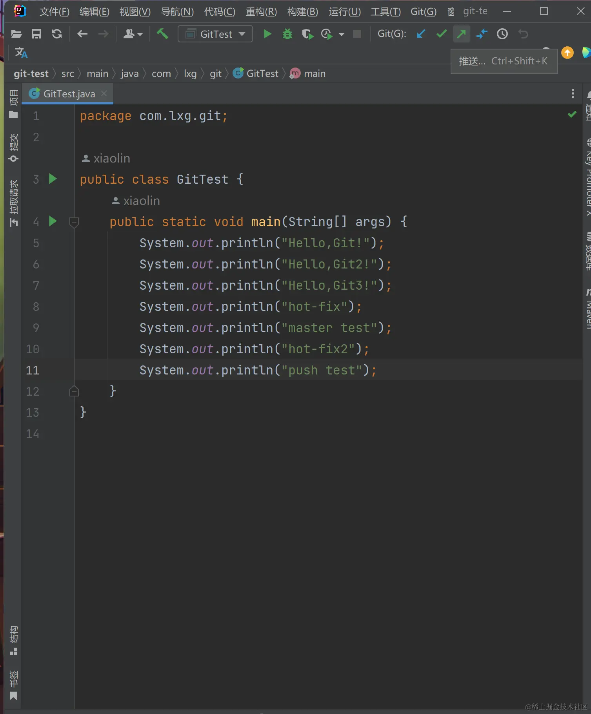This screenshot has width=591, height=714.
Task: Reload all files from disk icon
Action: [57, 34]
